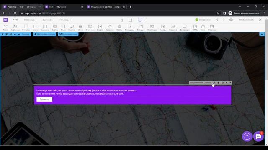
Task: Switch to the Уведомление Cookies browser tab
Action: pos(106,7)
